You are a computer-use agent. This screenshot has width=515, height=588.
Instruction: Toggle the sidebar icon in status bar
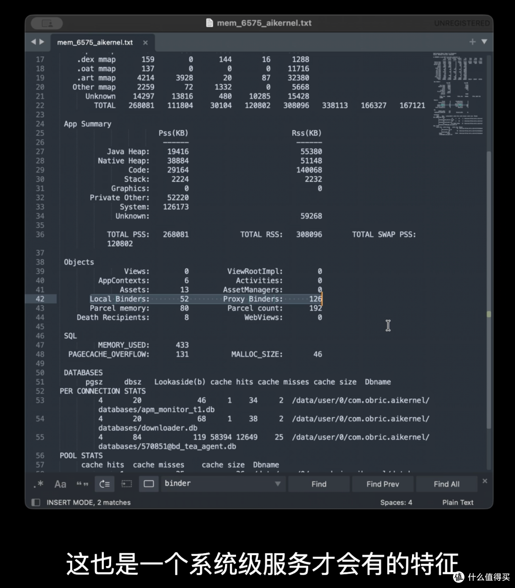coord(36,502)
